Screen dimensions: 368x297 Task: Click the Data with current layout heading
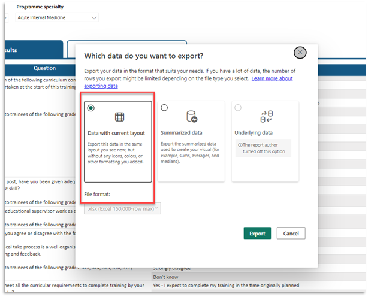(x=116, y=133)
